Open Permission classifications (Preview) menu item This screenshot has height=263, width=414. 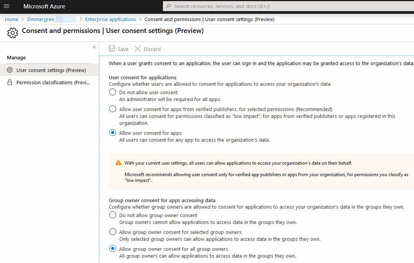pos(49,82)
